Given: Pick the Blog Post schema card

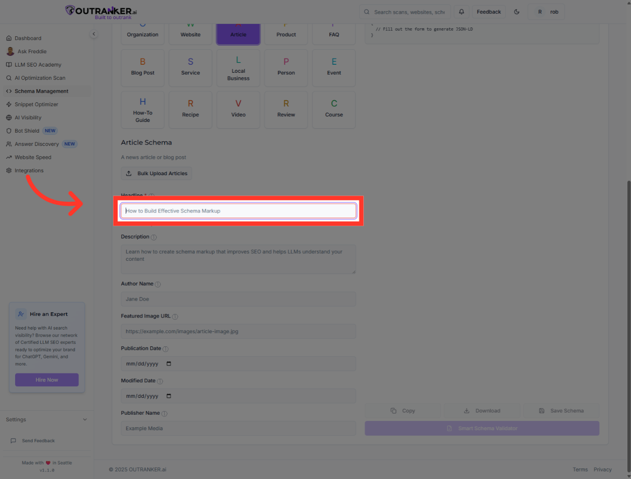Looking at the screenshot, I should tap(142, 68).
